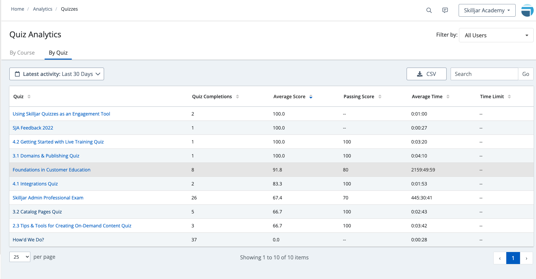
Task: Select the By Quiz tab
Action: 58,53
